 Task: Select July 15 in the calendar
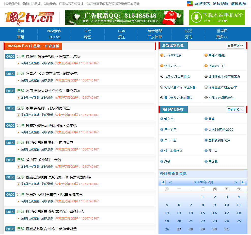click(x=203, y=213)
